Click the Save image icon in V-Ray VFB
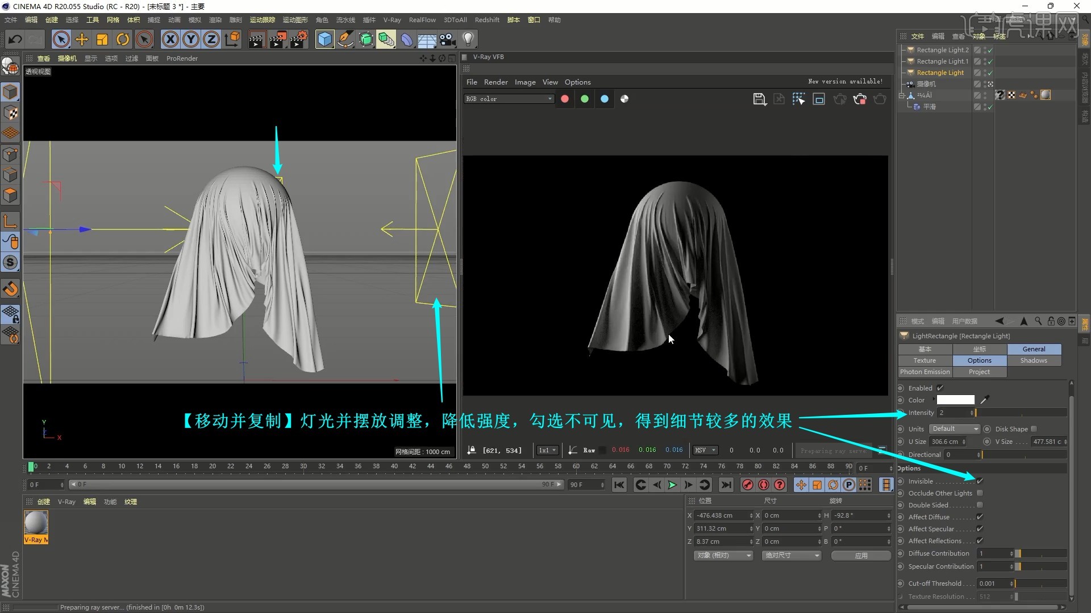 [x=760, y=99]
